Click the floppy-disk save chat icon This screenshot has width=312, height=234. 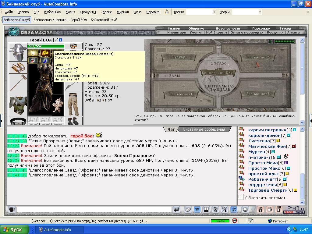206,210
